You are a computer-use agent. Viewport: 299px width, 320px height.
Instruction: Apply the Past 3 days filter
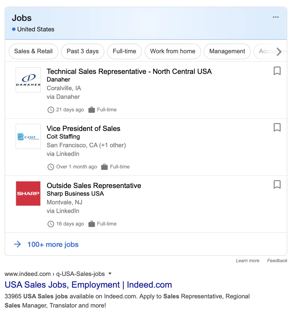click(x=83, y=51)
